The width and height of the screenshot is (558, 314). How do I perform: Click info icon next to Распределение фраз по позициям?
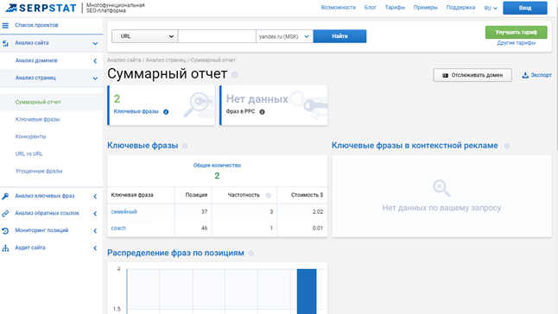(250, 254)
